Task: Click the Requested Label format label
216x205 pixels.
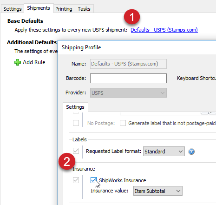Action: click(113, 151)
